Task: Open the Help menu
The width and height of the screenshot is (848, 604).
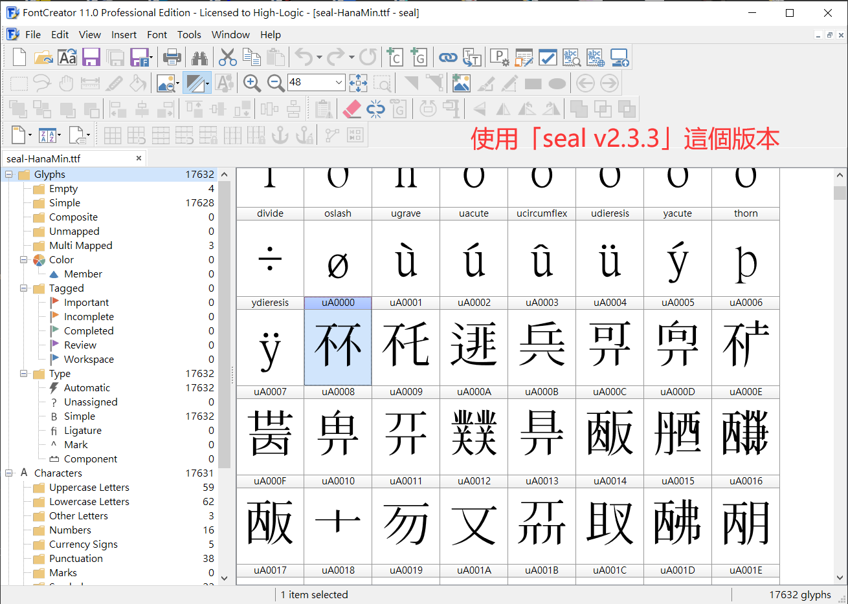Action: pos(271,35)
